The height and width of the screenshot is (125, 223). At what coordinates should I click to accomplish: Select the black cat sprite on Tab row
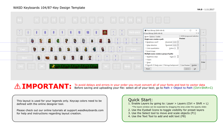point(92,41)
